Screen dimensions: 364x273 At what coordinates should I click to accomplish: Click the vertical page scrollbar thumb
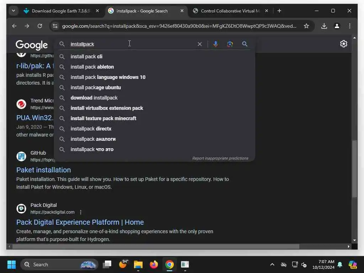[x=354, y=169]
